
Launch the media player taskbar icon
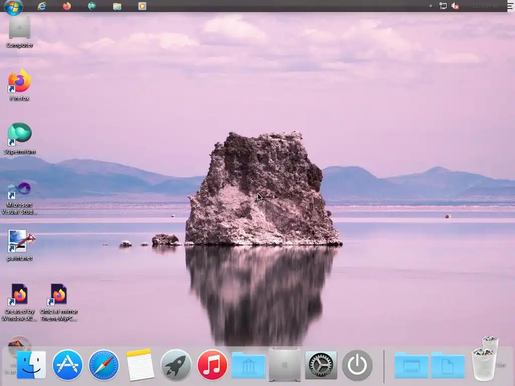coord(142,6)
